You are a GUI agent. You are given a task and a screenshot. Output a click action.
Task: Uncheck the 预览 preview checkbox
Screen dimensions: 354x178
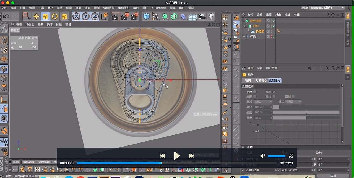point(274,92)
